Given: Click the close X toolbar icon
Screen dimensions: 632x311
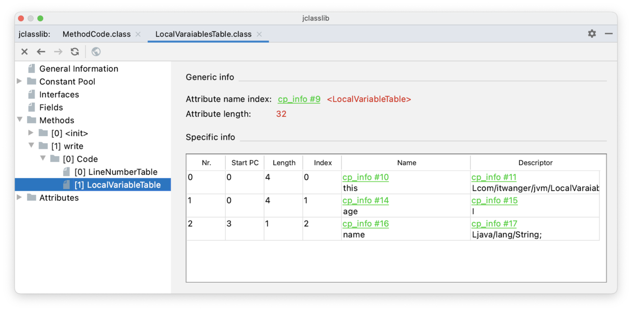Looking at the screenshot, I should click(x=24, y=51).
